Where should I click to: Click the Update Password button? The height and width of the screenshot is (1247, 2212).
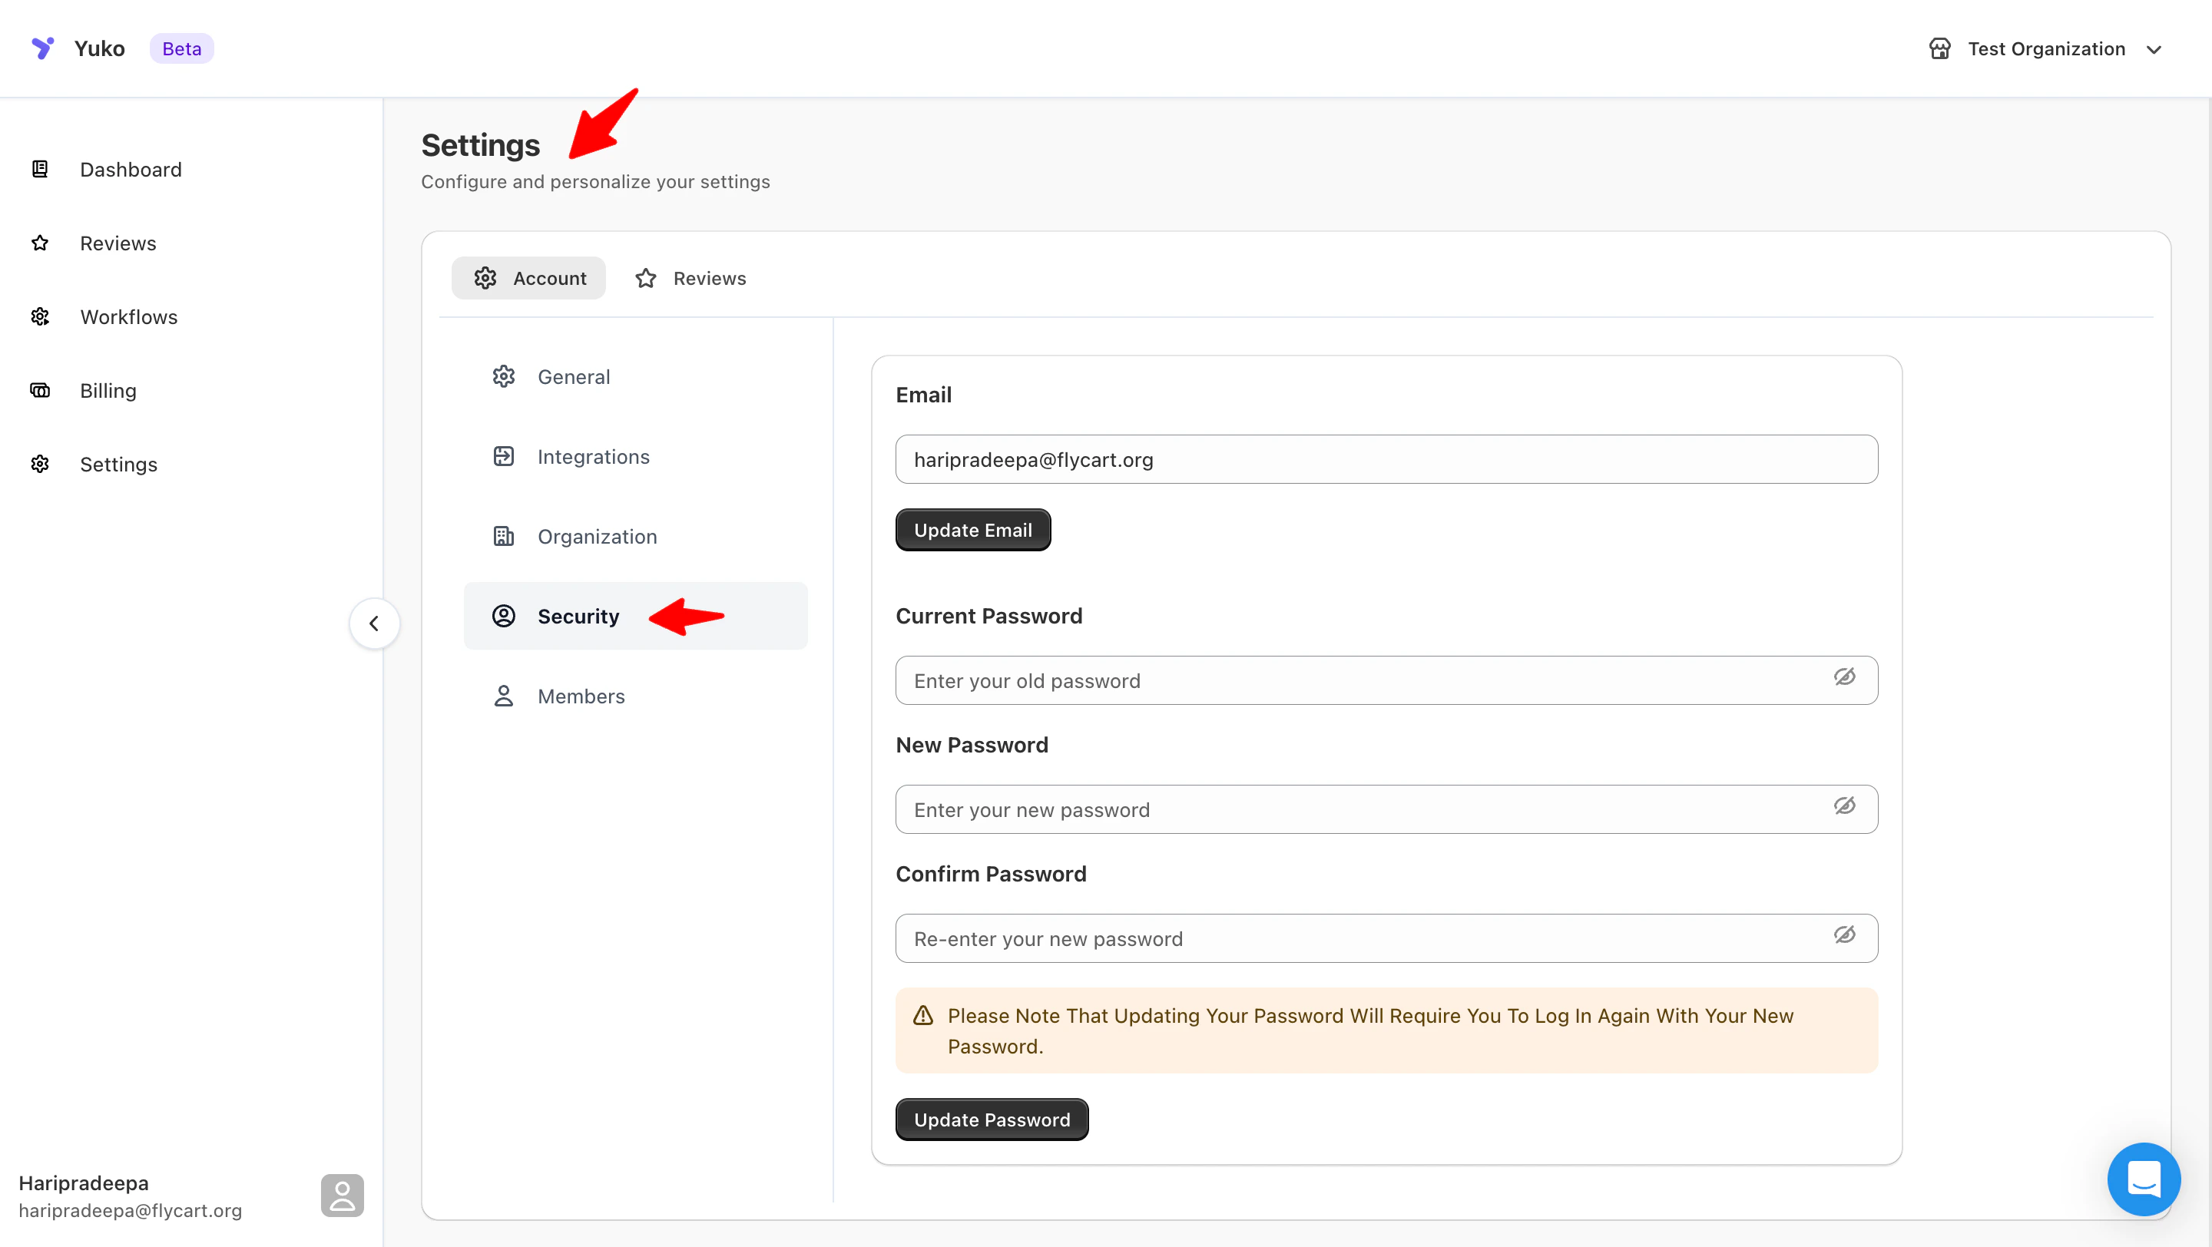click(x=991, y=1119)
